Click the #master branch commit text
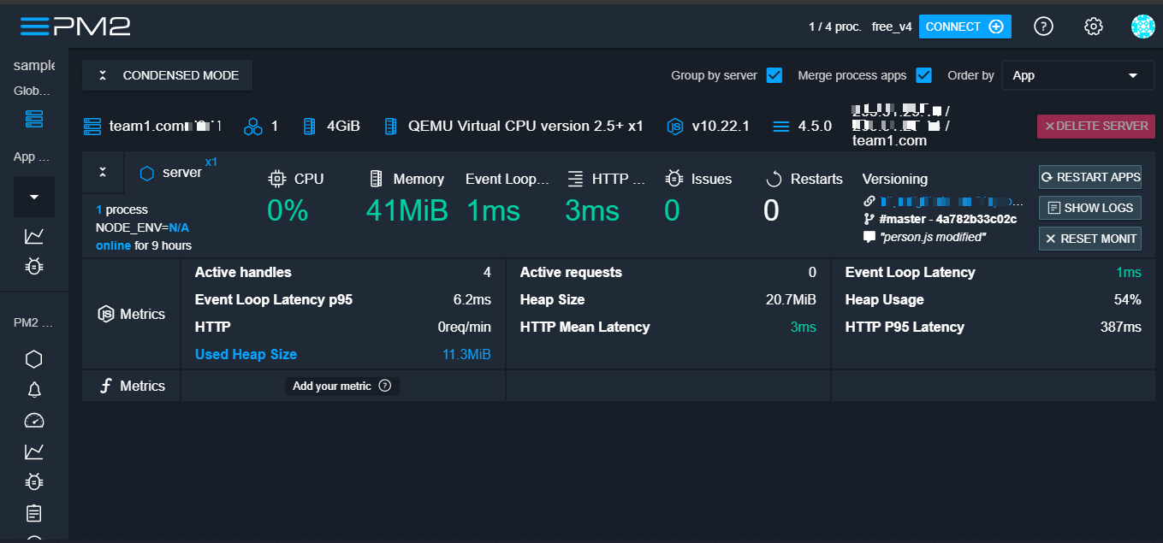Viewport: 1163px width, 543px height. [x=948, y=219]
